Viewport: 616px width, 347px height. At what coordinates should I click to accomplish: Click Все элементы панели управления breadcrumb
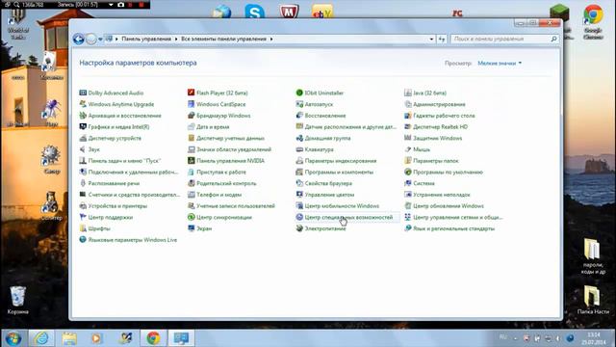(223, 39)
